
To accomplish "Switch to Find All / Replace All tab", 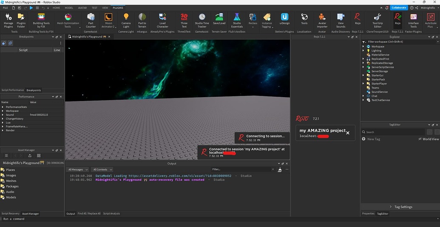I will (89, 213).
